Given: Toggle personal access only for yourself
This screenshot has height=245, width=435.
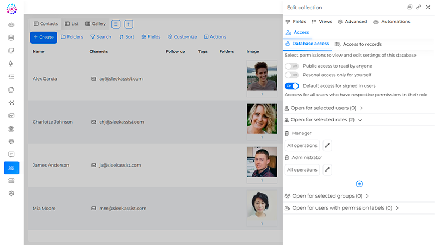Looking at the screenshot, I should point(292,75).
